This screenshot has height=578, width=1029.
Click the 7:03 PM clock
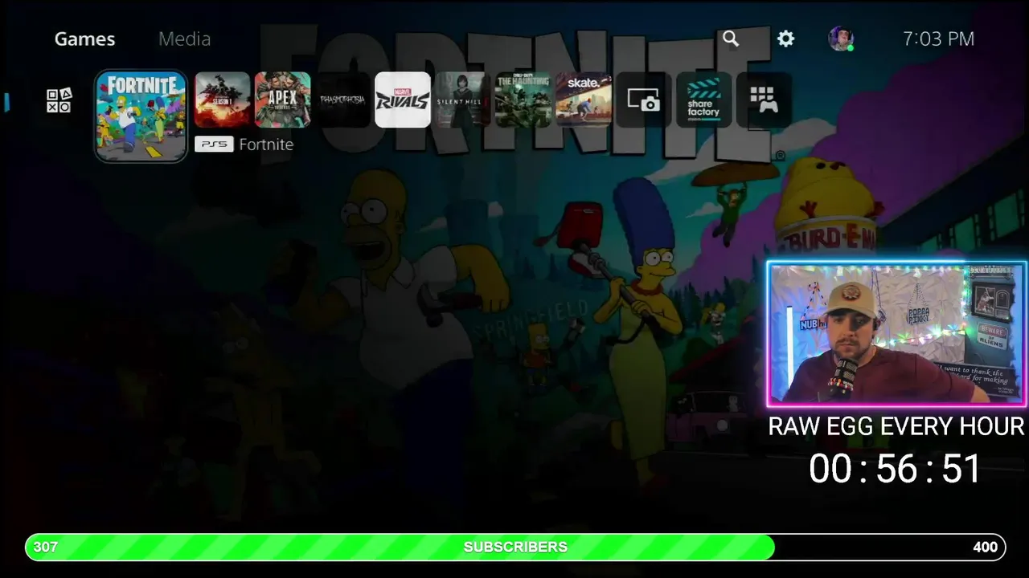click(938, 39)
